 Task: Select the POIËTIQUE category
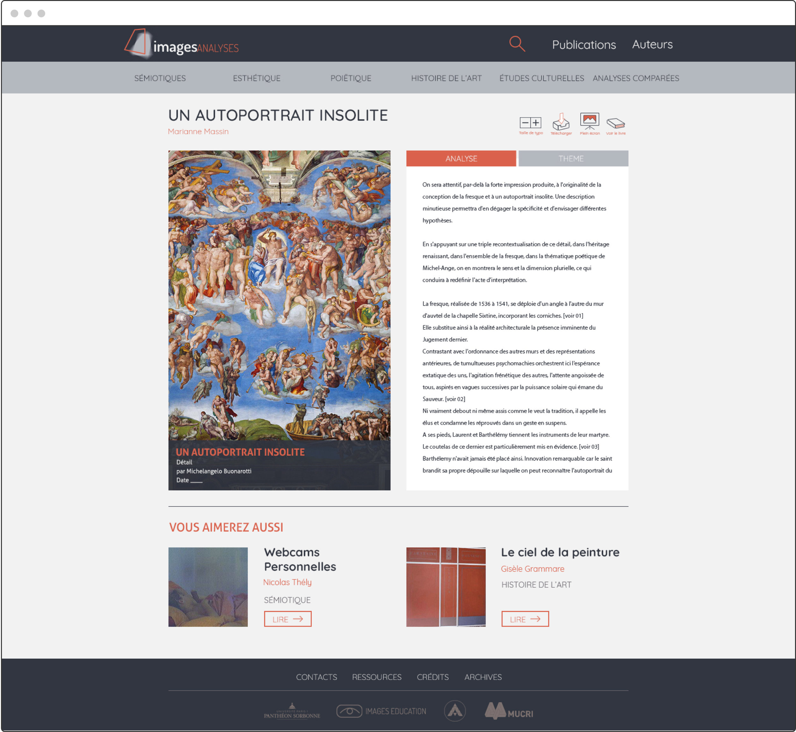pos(351,78)
